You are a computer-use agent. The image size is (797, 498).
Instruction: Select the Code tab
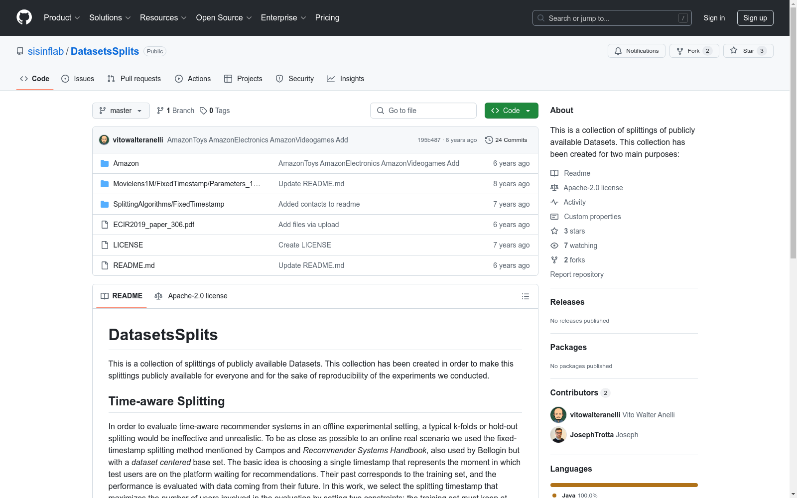[34, 79]
